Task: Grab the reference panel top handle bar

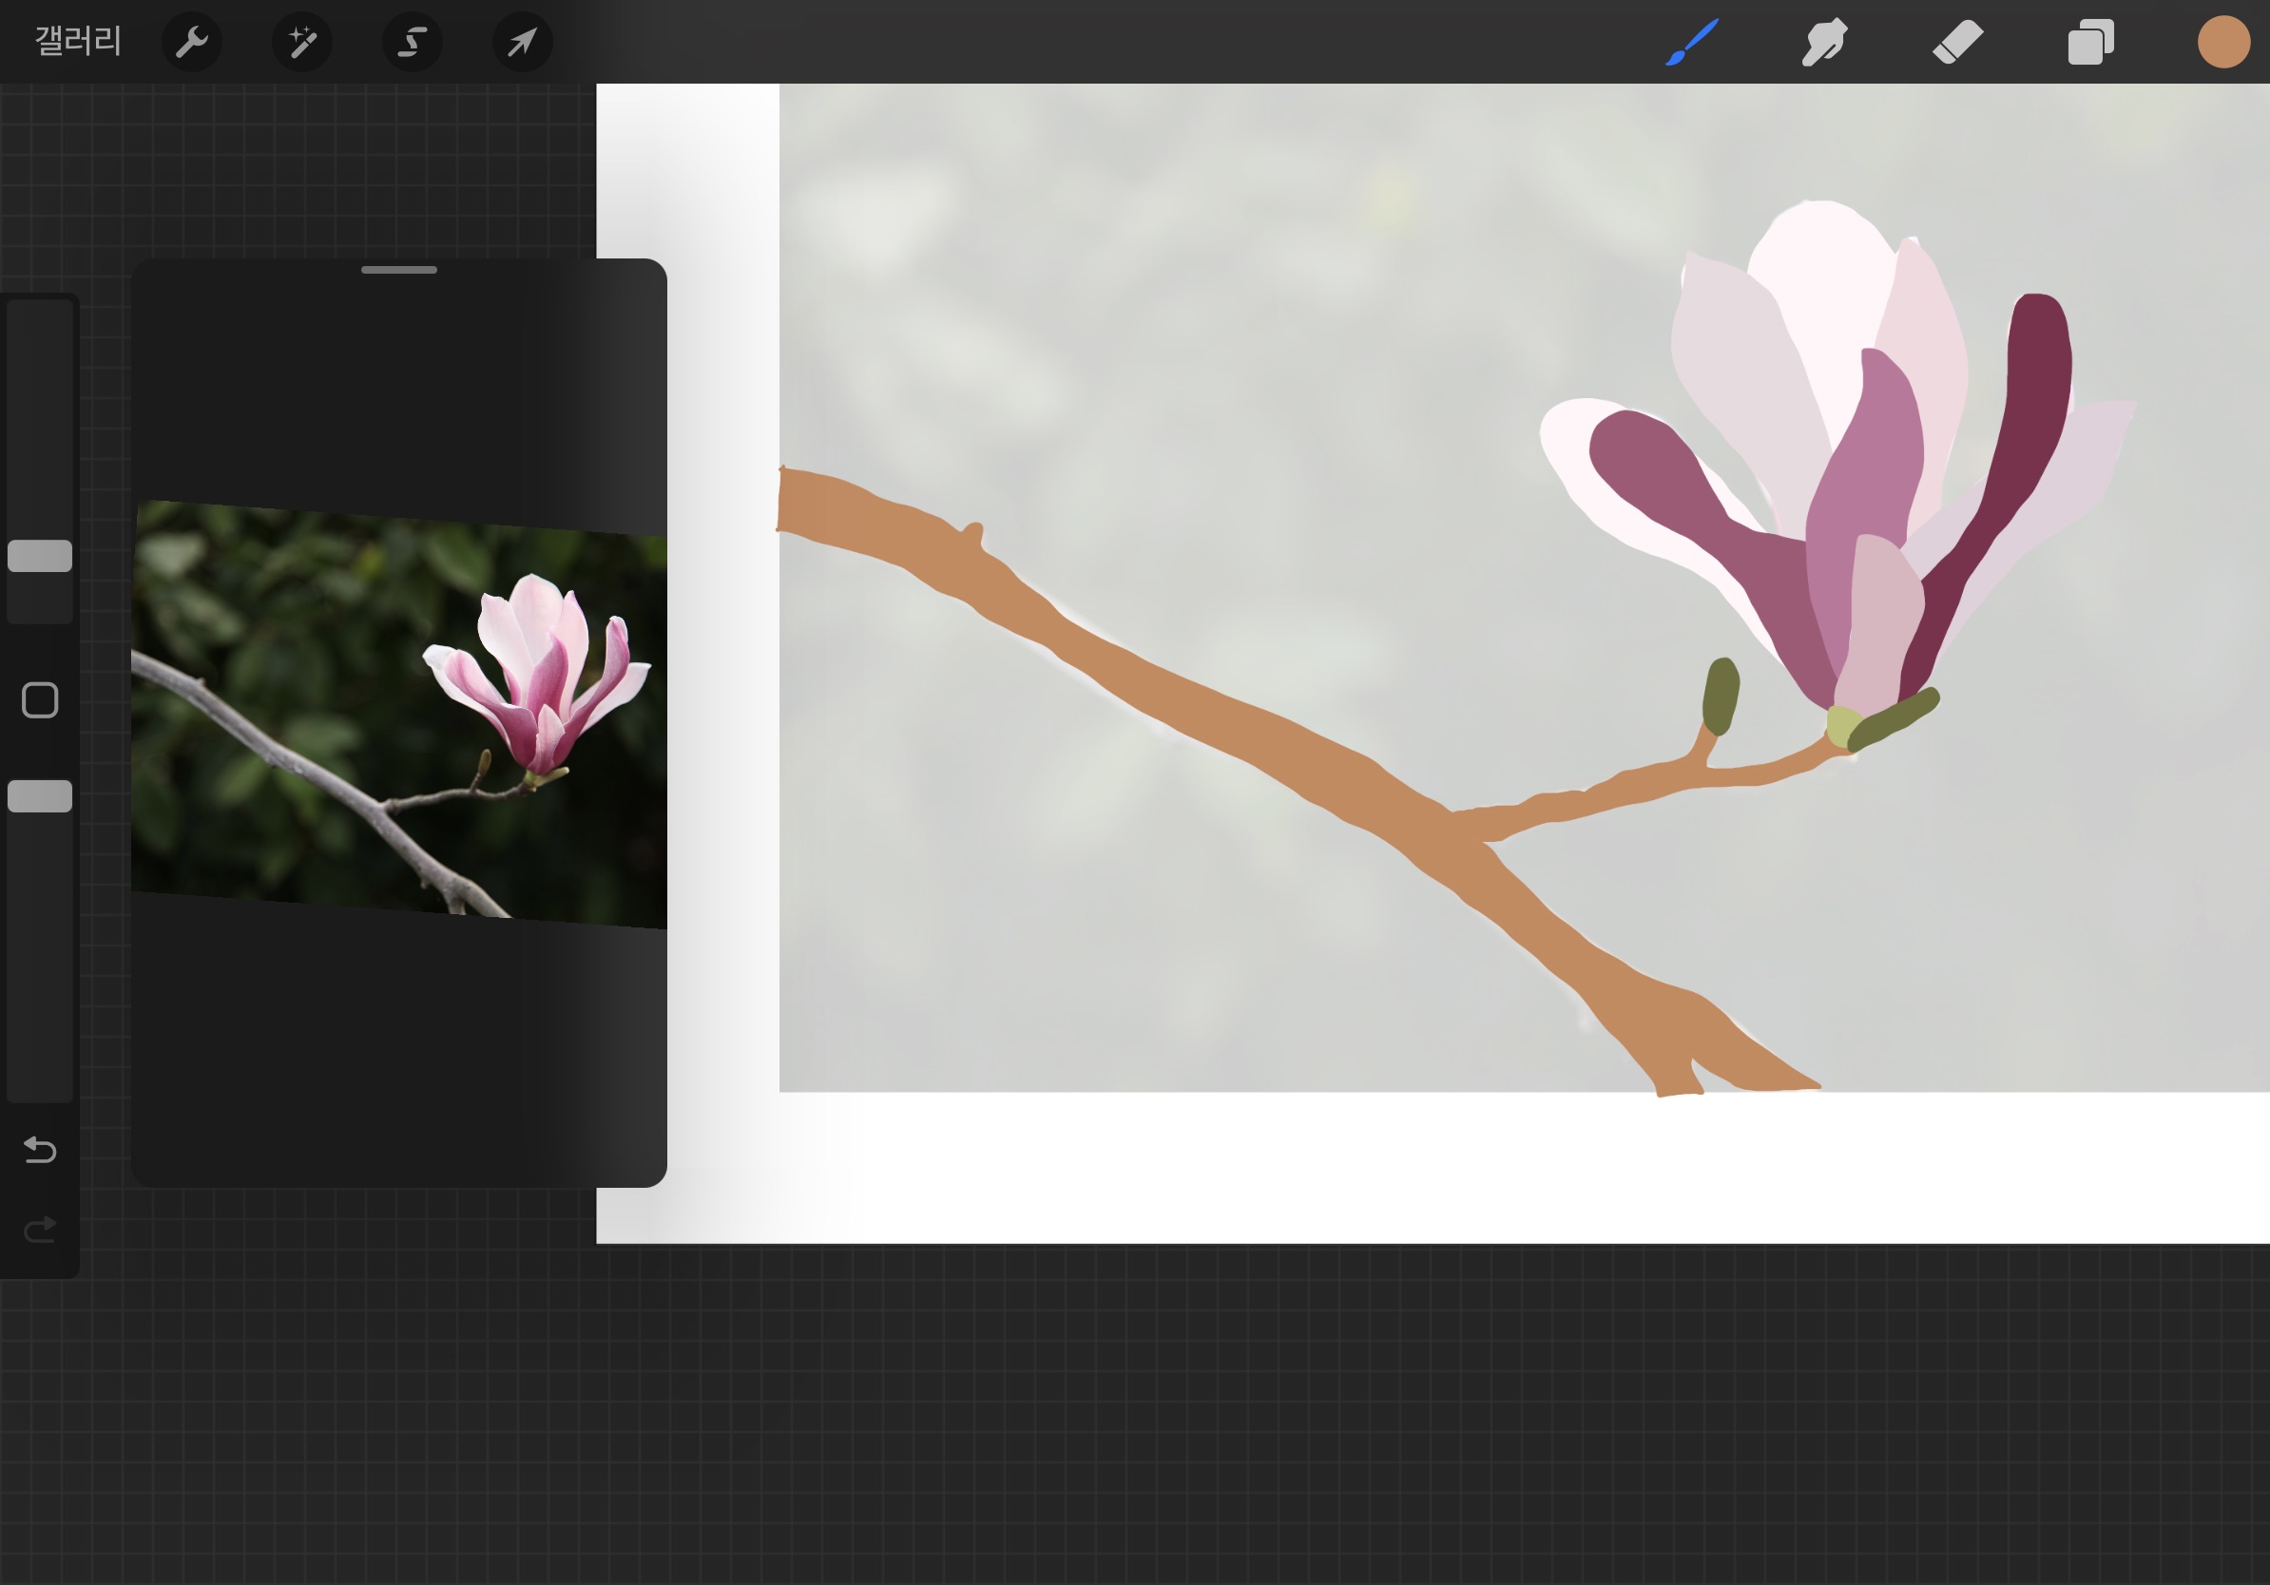Action: [398, 270]
